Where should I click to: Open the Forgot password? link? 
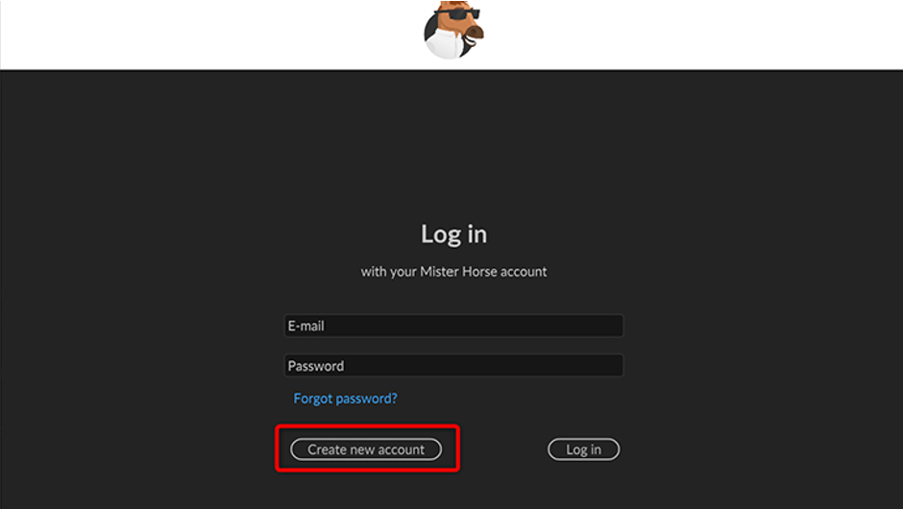[346, 399]
